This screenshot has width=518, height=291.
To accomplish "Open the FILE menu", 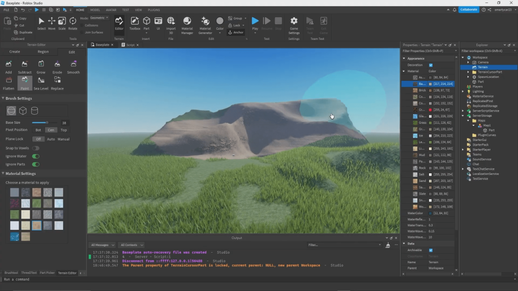I will [6, 10].
